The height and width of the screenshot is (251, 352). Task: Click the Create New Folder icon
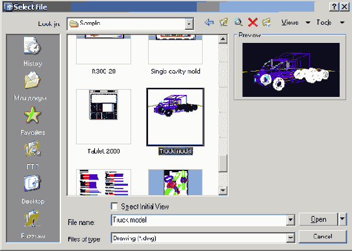coord(266,22)
